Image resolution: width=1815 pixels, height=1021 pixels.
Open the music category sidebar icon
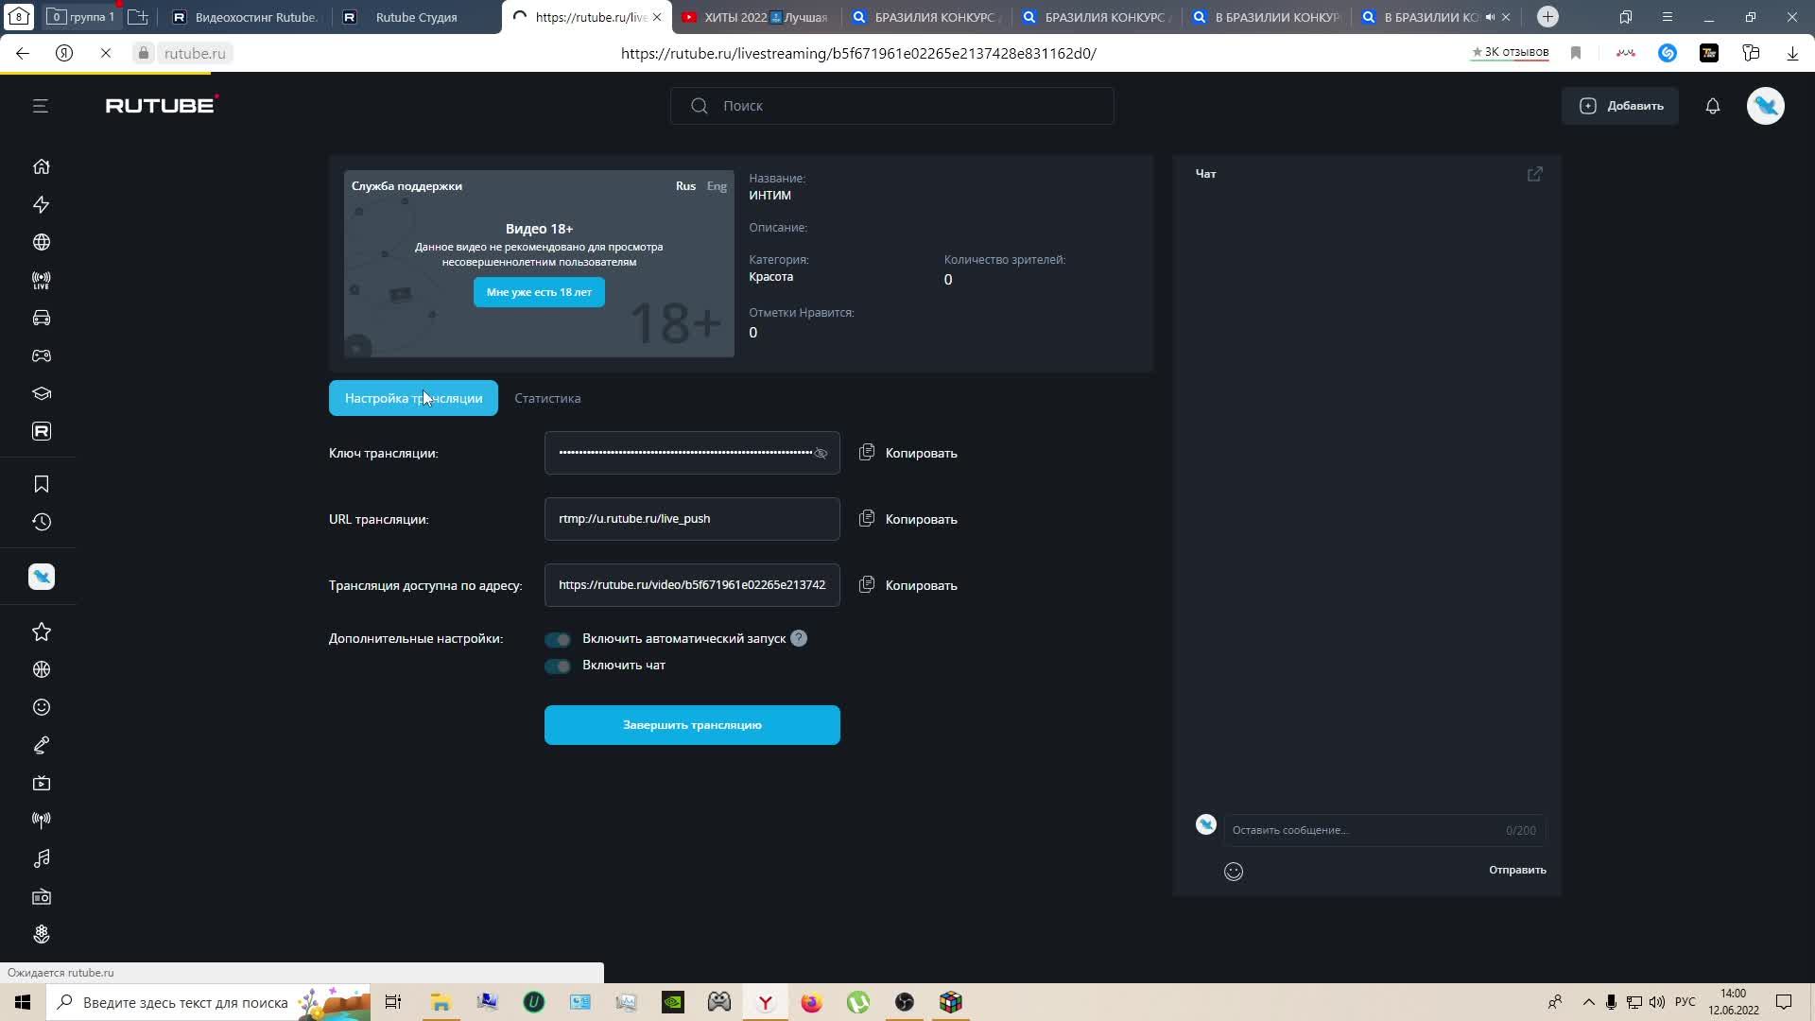pyautogui.click(x=42, y=858)
